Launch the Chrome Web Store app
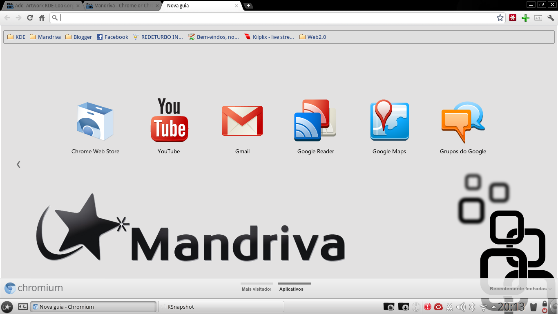Screen dimensions: 558x314 coord(95,127)
